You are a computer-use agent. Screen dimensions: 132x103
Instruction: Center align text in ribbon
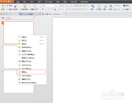(x=70, y=9)
